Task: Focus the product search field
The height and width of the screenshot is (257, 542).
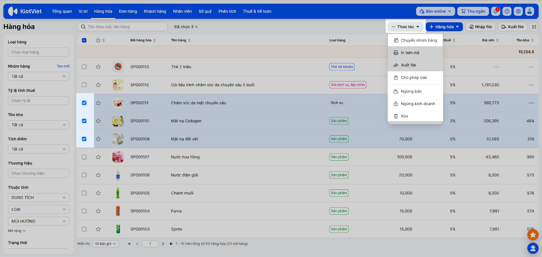Action: (123, 27)
